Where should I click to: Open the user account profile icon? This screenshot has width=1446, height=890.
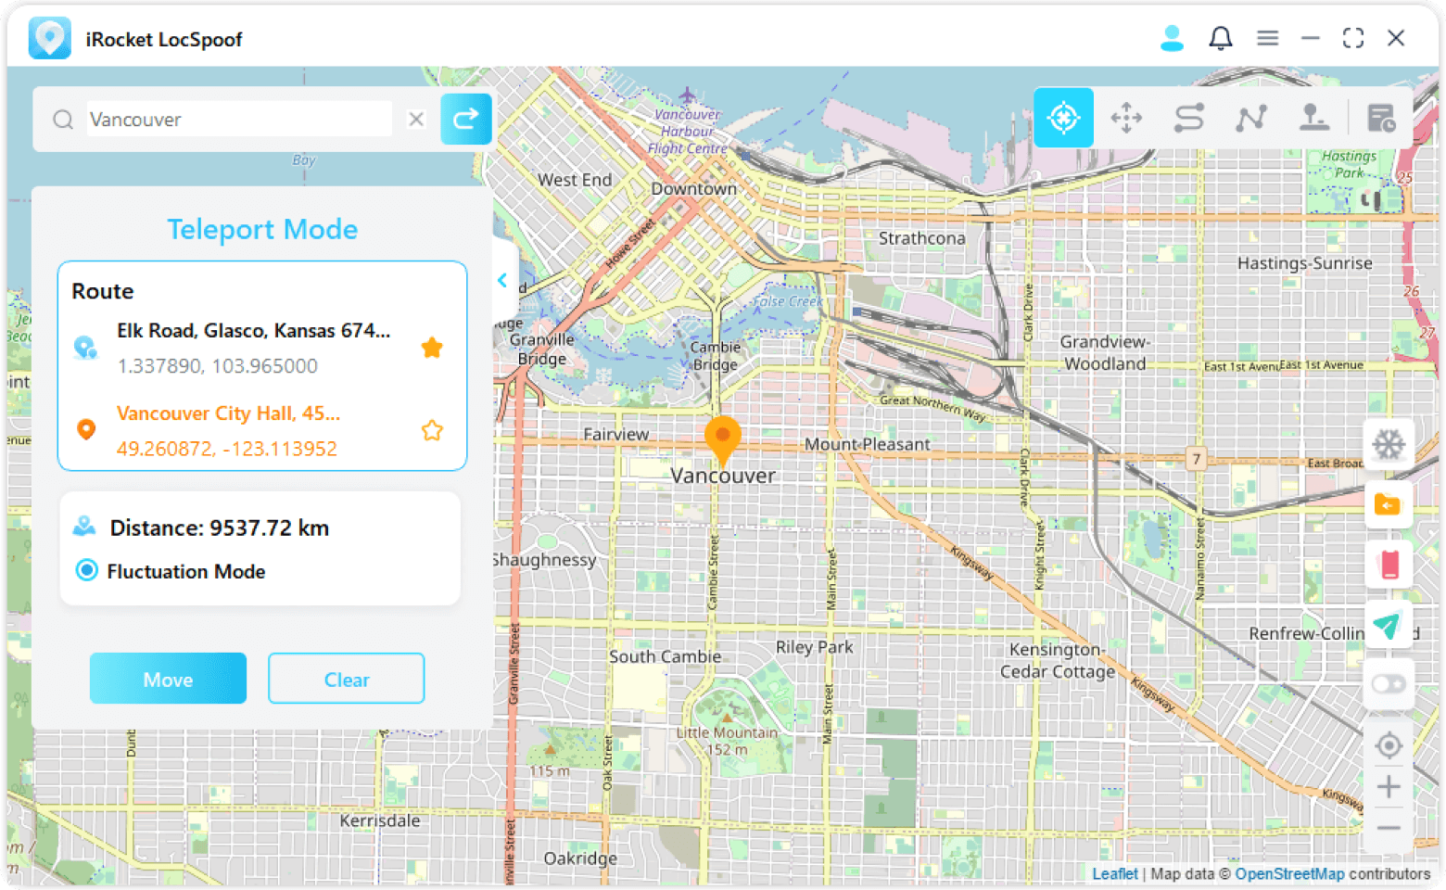pyautogui.click(x=1172, y=38)
